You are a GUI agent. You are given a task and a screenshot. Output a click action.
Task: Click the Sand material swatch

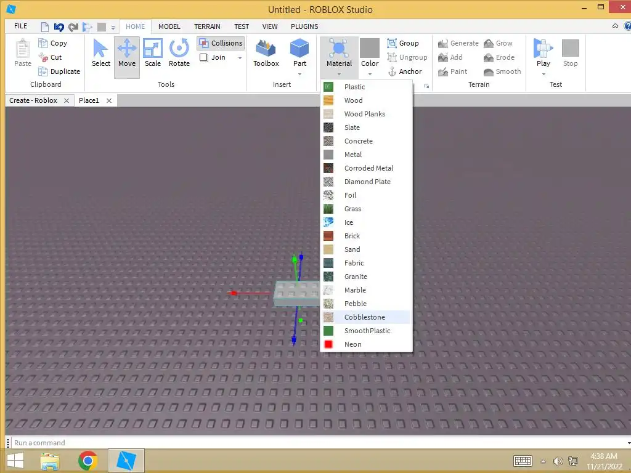click(x=328, y=249)
